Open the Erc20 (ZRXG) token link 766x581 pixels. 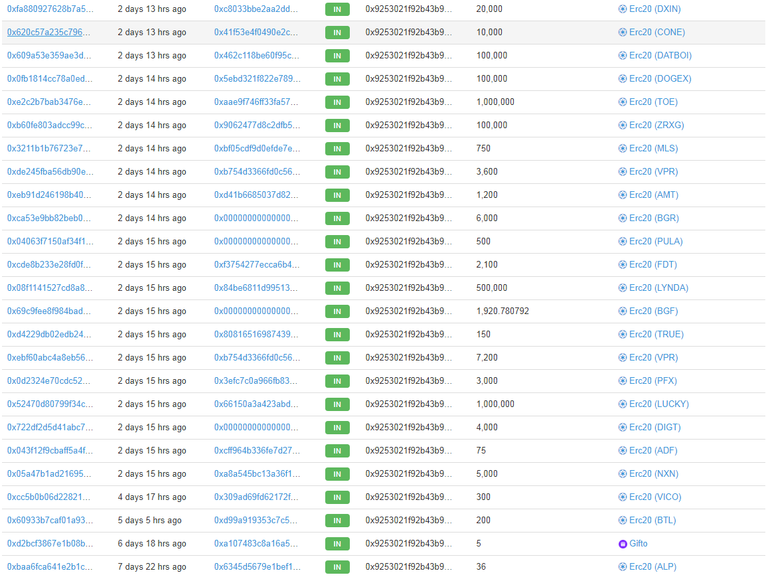[656, 125]
